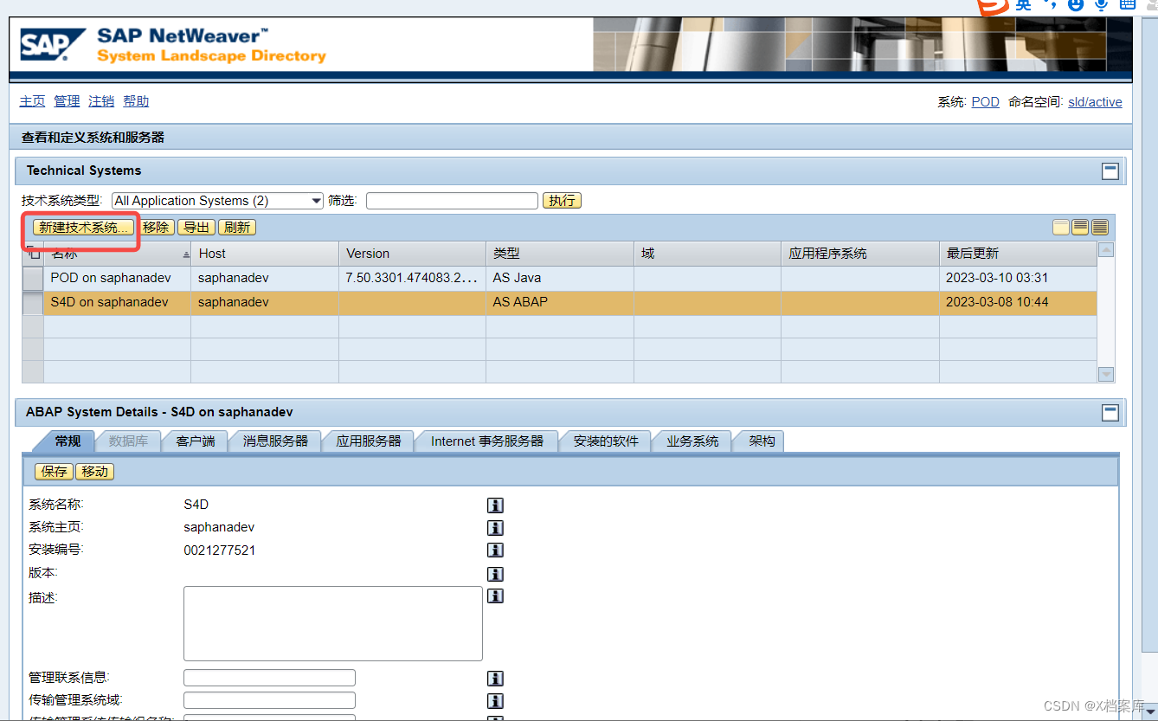This screenshot has height=721, width=1158.
Task: Click the table select-all corner icon
Action: 33,253
